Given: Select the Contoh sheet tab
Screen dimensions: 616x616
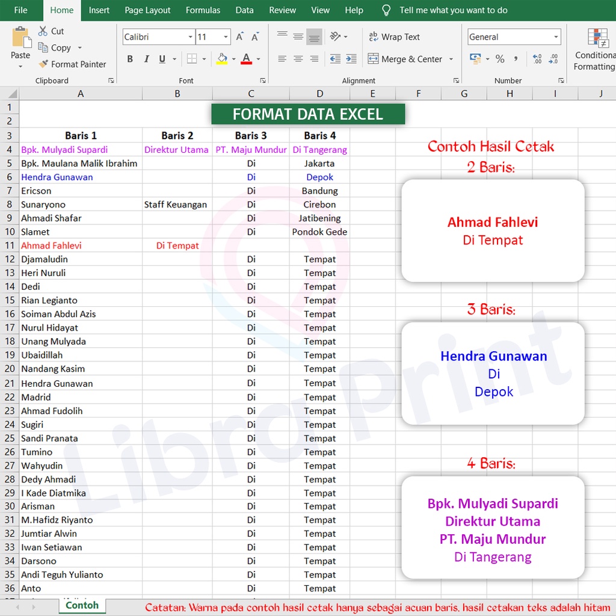Looking at the screenshot, I should [82, 605].
